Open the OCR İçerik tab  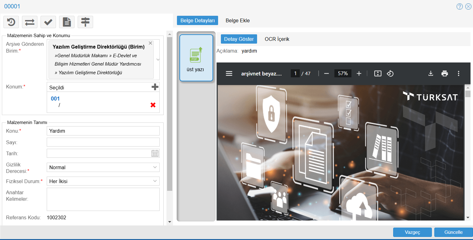click(277, 39)
